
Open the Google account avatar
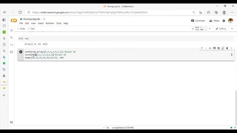click(x=231, y=21)
